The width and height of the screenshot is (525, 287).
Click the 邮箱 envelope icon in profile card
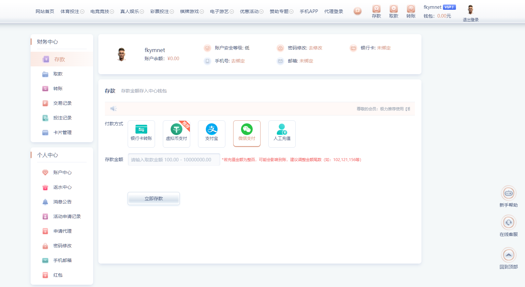tap(280, 61)
